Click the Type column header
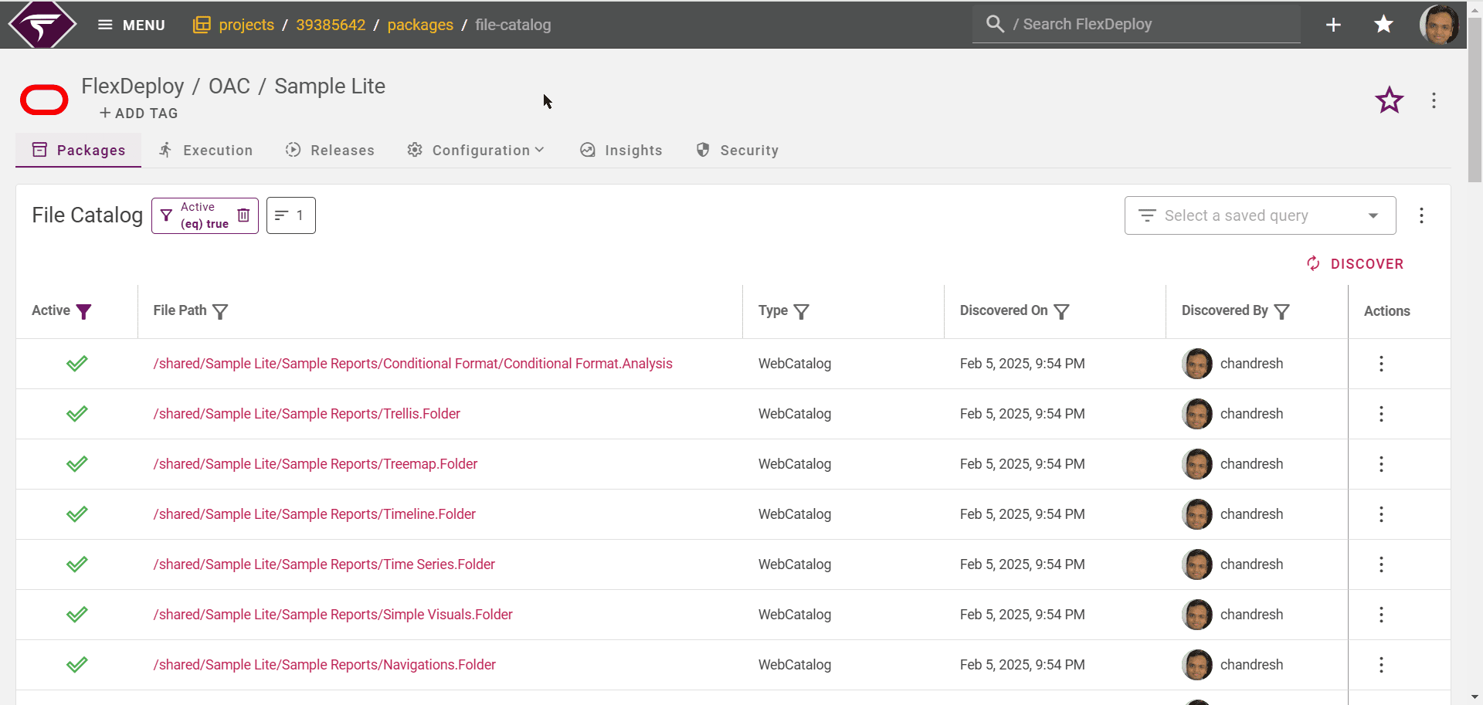The height and width of the screenshot is (705, 1483). click(x=773, y=310)
